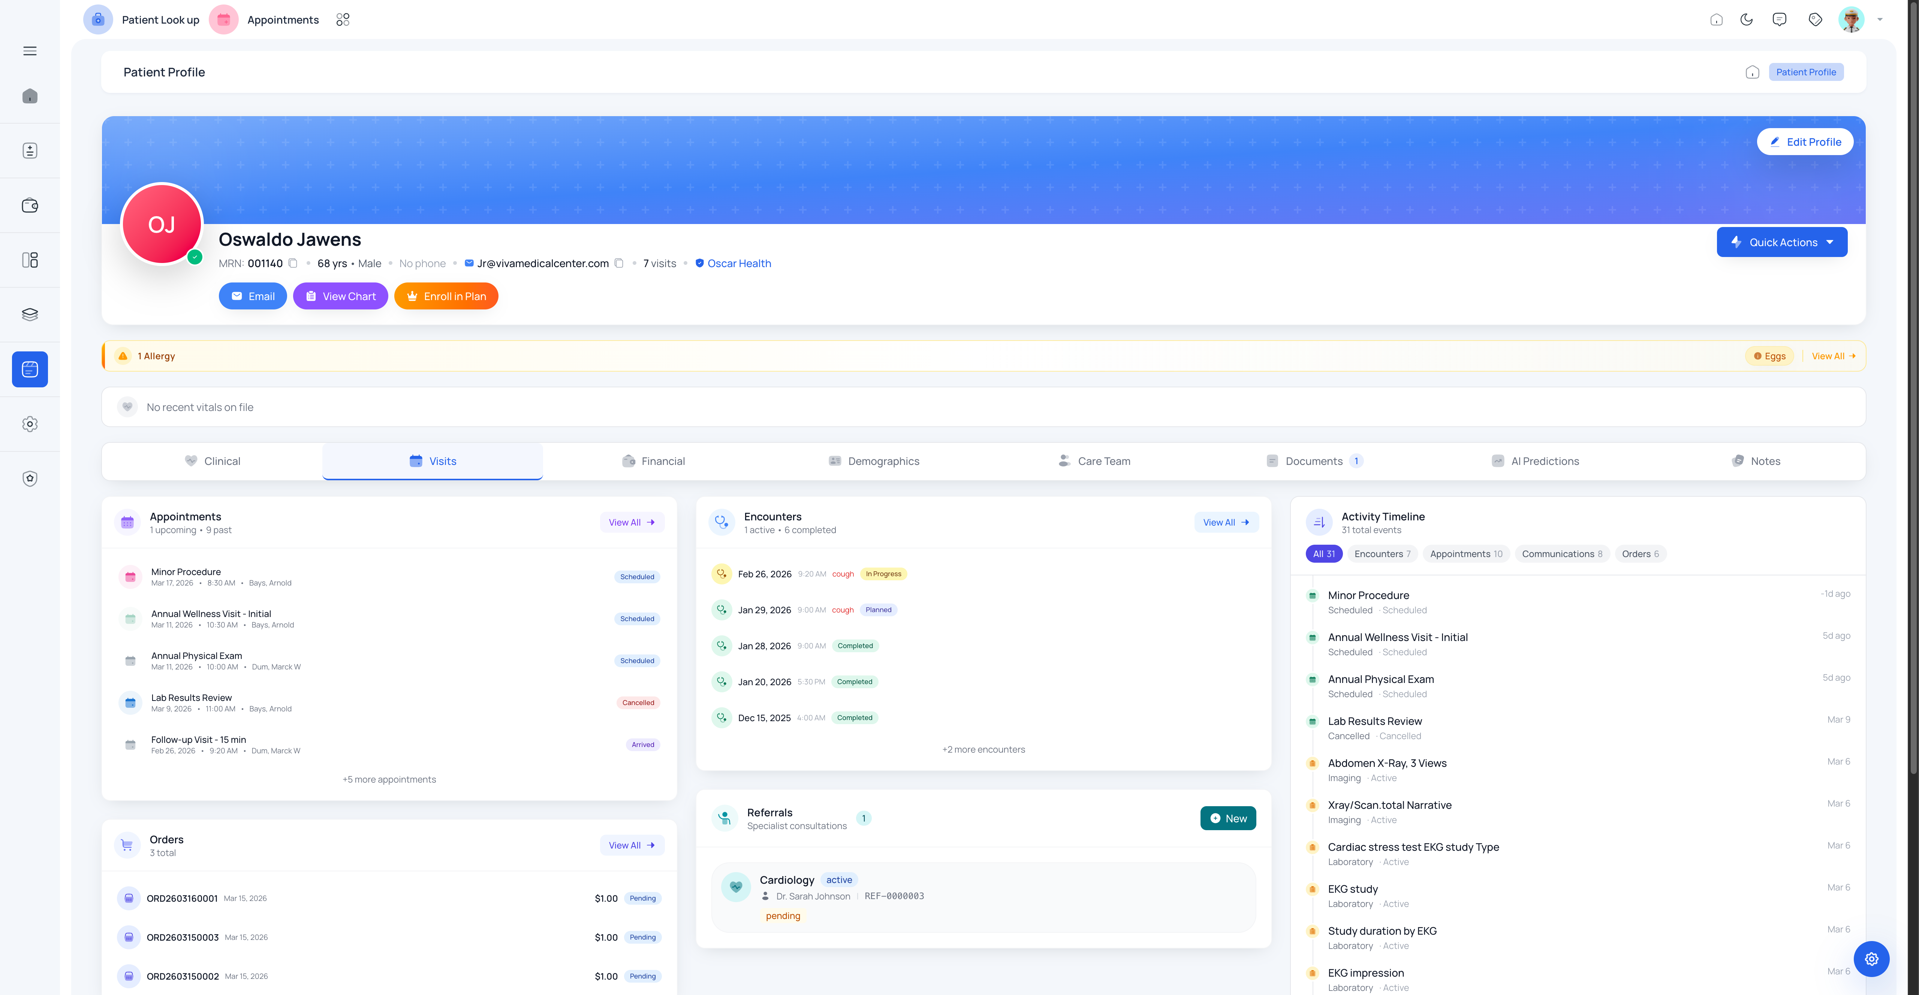
Task: Open messages via the chat bubble icon
Action: click(1780, 19)
